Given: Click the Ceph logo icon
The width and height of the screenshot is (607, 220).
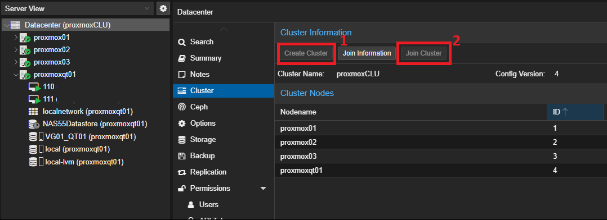Looking at the screenshot, I should click(x=181, y=107).
